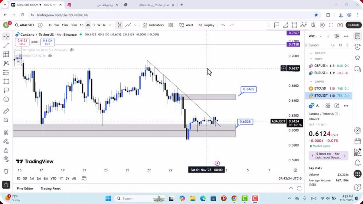Viewport: 363px width, 204px height.
Task: Add symbol to watchlist with plus
Action: coord(328,36)
